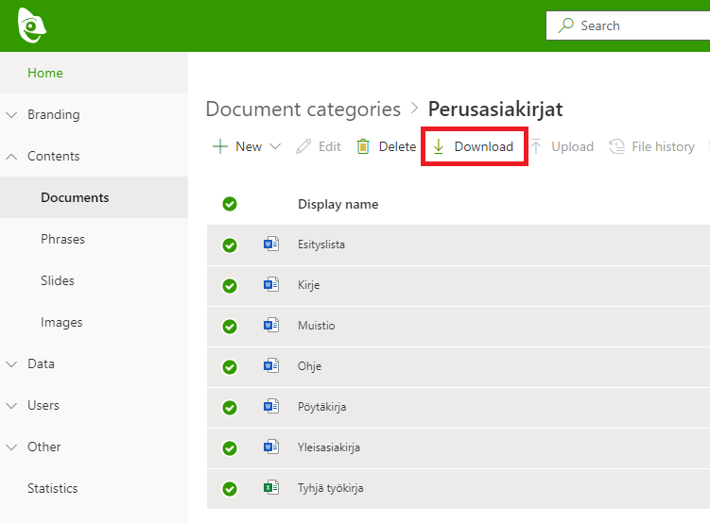This screenshot has width=710, height=523.
Task: Click the Document categories breadcrumb link
Action: pos(303,109)
